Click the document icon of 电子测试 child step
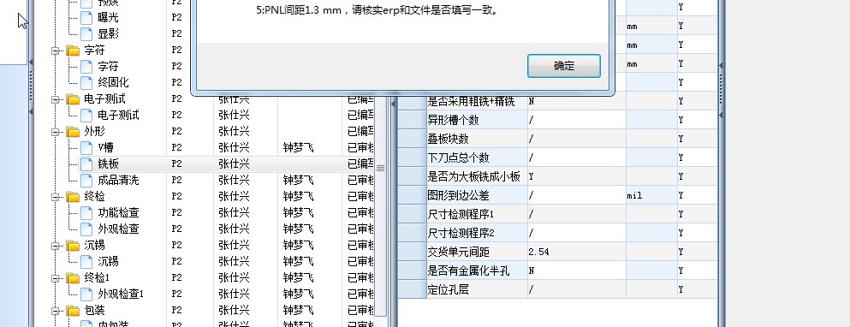 86,116
